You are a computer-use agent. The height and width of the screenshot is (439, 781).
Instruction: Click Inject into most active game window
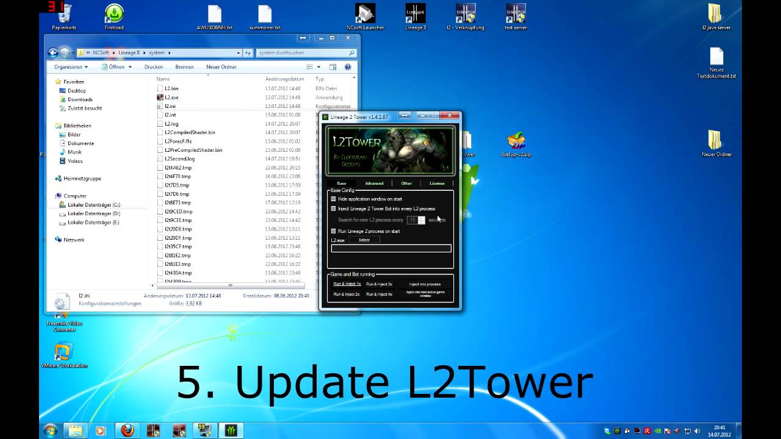click(425, 294)
